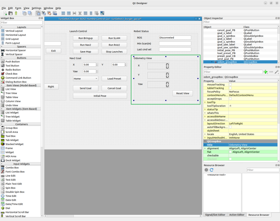Apply Lay Out Horizontally from the toolbar
The width and height of the screenshot is (280, 221).
click(x=63, y=13)
